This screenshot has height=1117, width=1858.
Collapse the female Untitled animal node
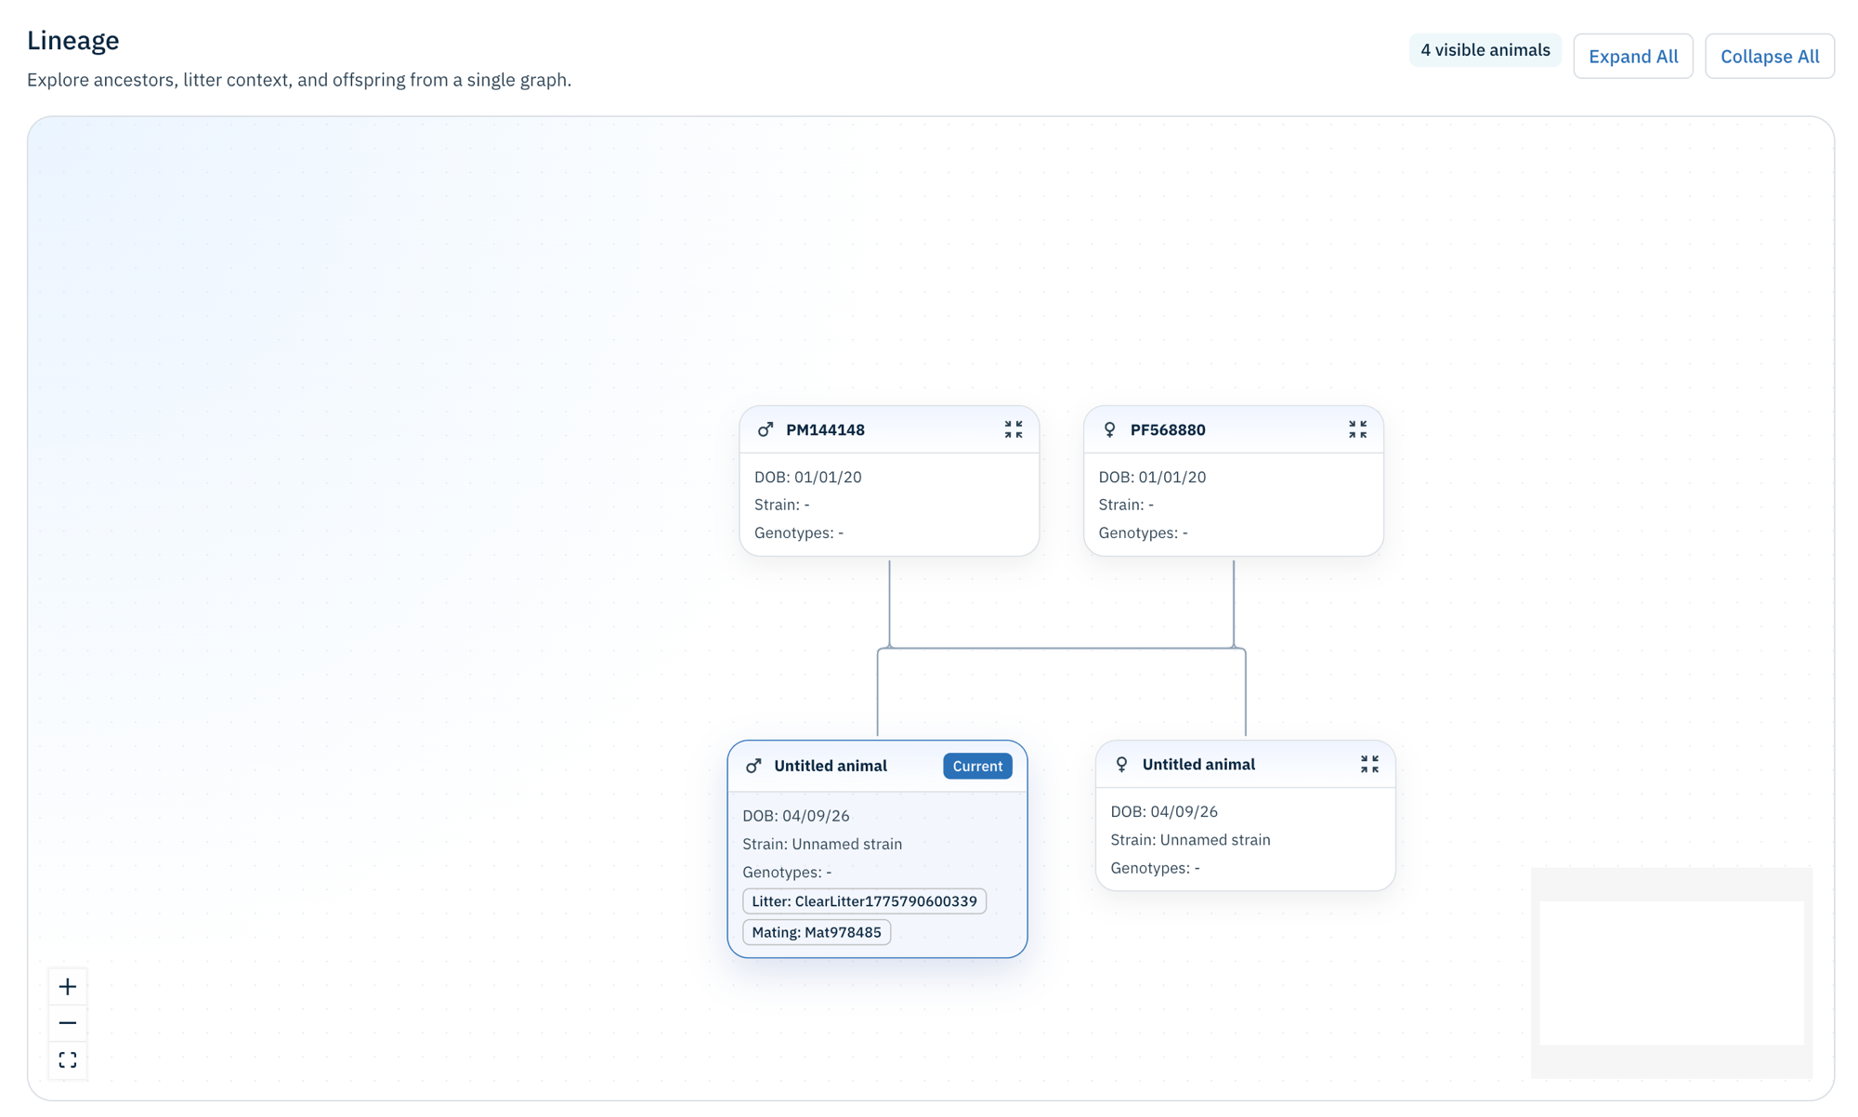click(x=1368, y=764)
